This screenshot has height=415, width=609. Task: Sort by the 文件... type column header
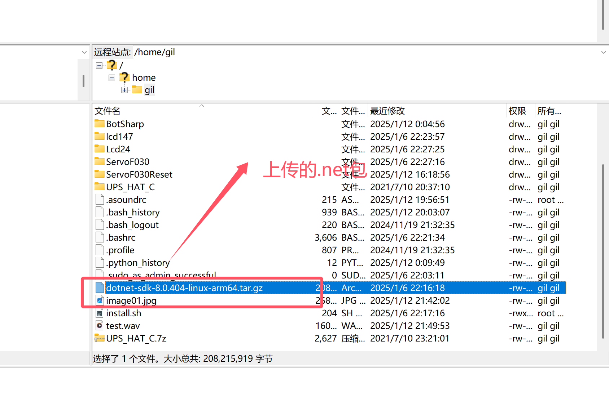(353, 111)
